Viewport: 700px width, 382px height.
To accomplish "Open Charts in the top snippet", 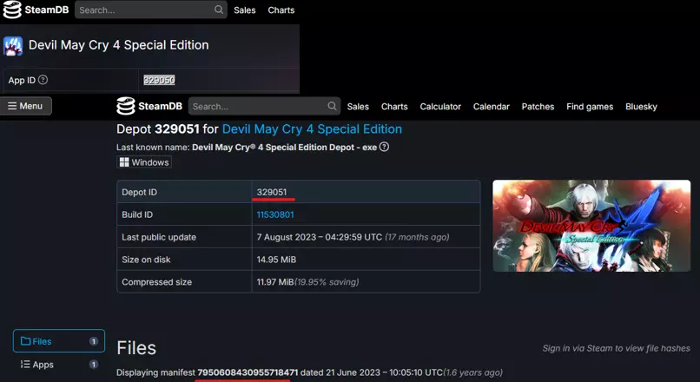I will click(281, 10).
